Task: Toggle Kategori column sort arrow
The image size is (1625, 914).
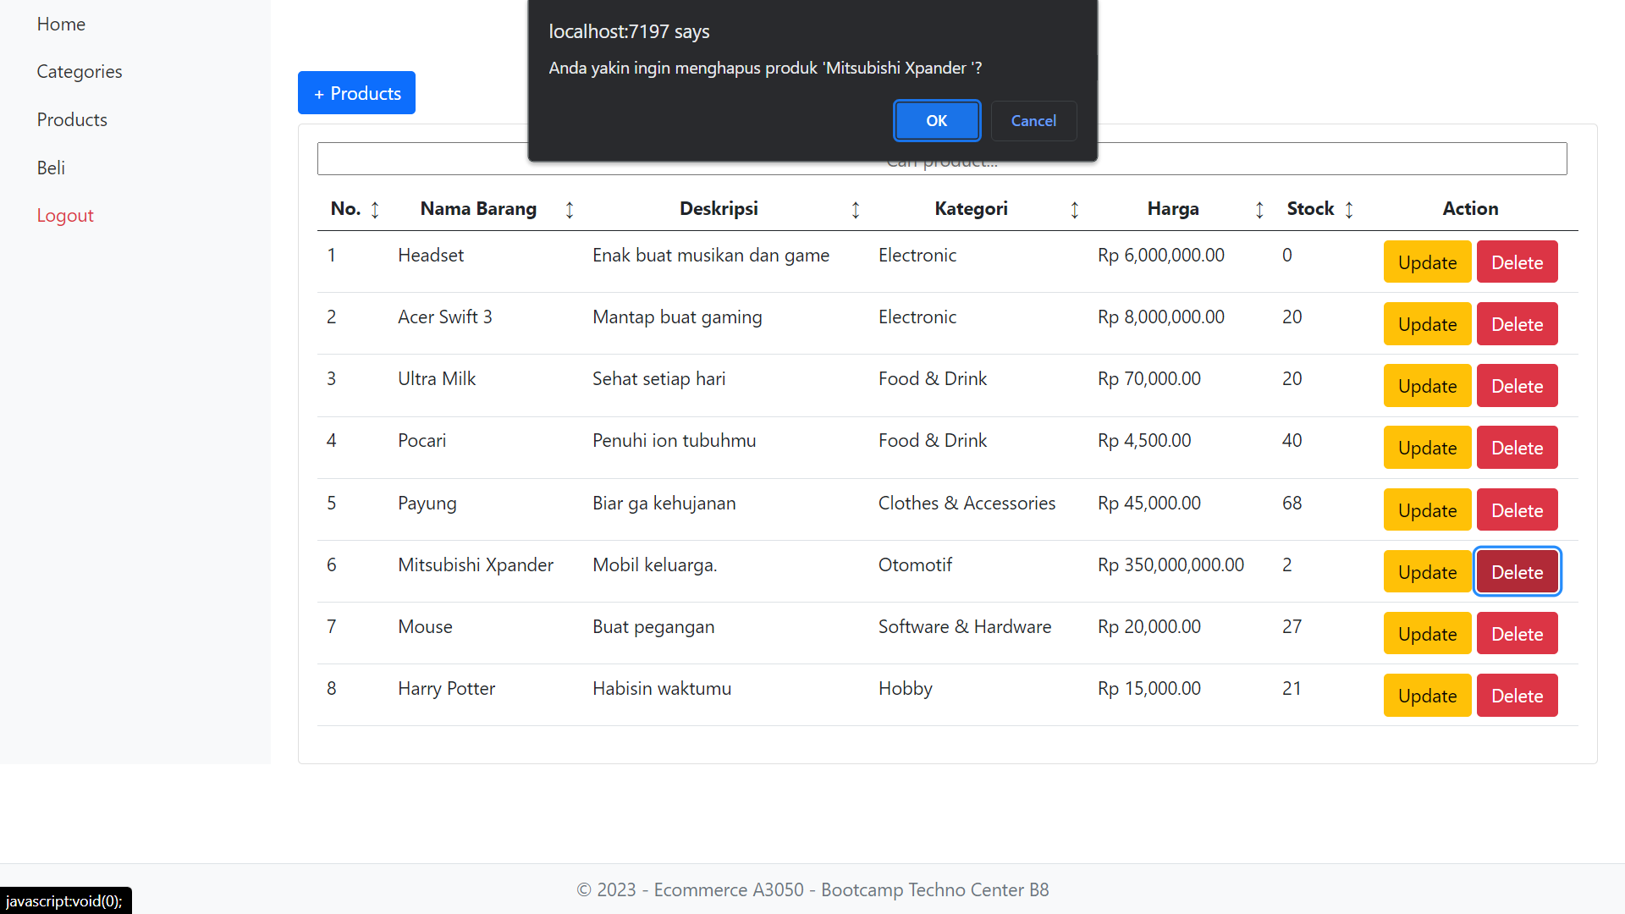Action: 1075,210
